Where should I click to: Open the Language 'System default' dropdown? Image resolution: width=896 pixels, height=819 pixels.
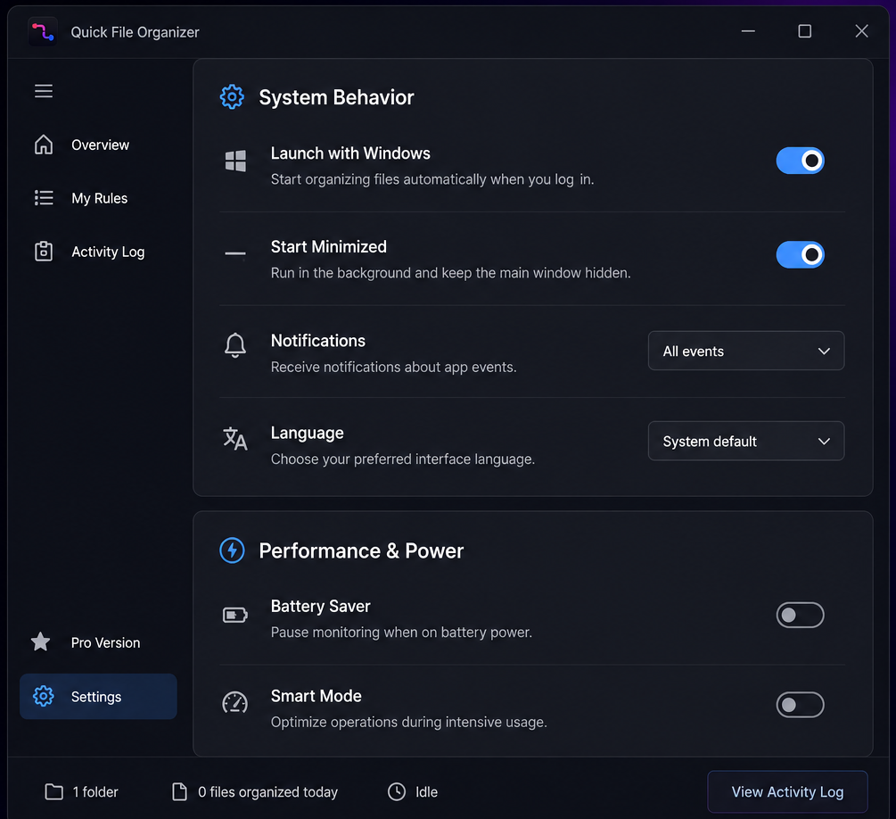tap(746, 441)
